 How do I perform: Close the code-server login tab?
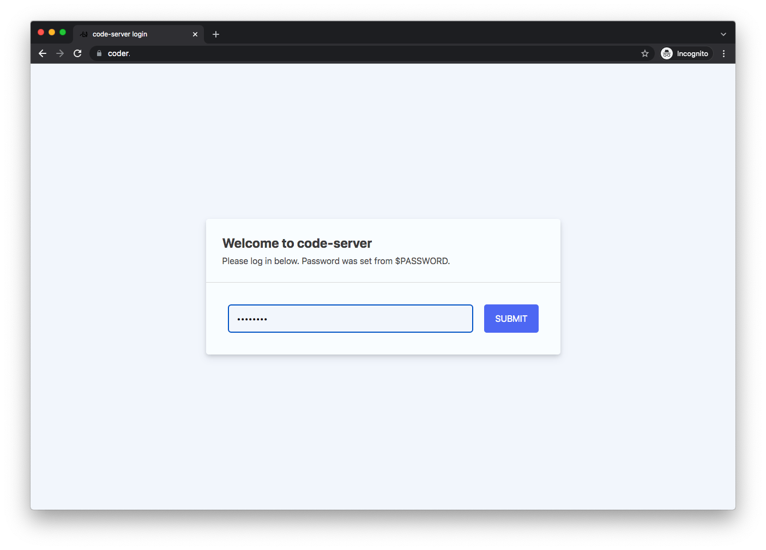tap(195, 34)
